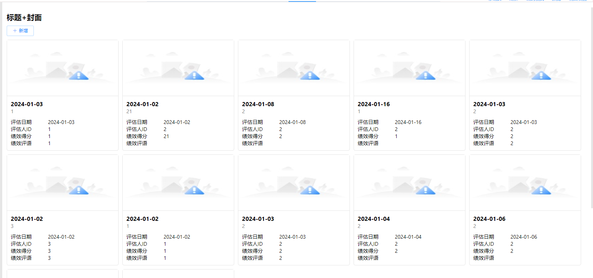
Task: Click the 评估日期 value 2024-01-08
Action: pyautogui.click(x=292, y=122)
